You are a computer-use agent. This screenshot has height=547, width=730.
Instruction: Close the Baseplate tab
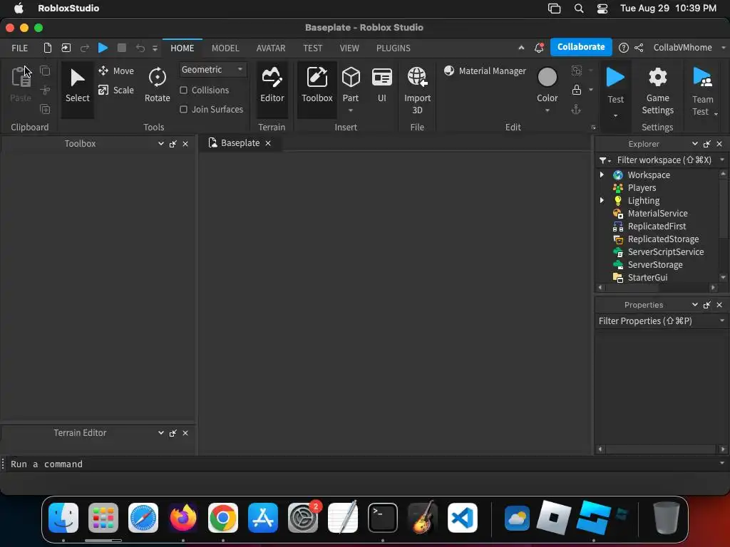click(x=268, y=143)
